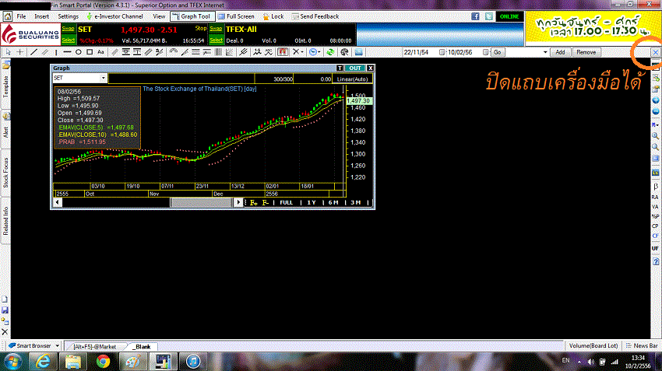662x371 pixels.
Task: Toggle the T button on Graph window
Action: click(340, 68)
